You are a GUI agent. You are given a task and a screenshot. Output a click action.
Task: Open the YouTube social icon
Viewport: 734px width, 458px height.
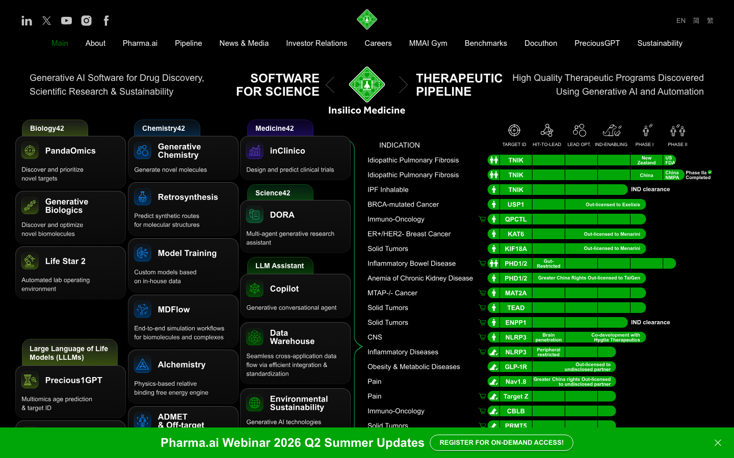[x=66, y=20]
